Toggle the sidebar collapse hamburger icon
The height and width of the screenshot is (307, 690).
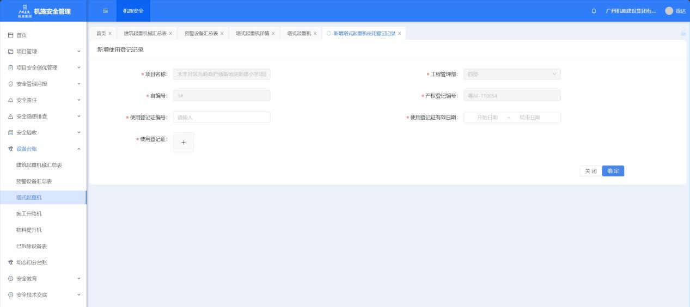coord(105,11)
